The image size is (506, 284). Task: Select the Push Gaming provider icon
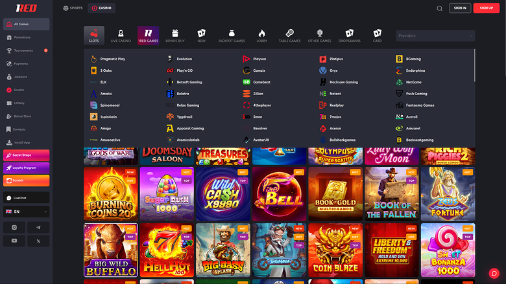tap(399, 94)
